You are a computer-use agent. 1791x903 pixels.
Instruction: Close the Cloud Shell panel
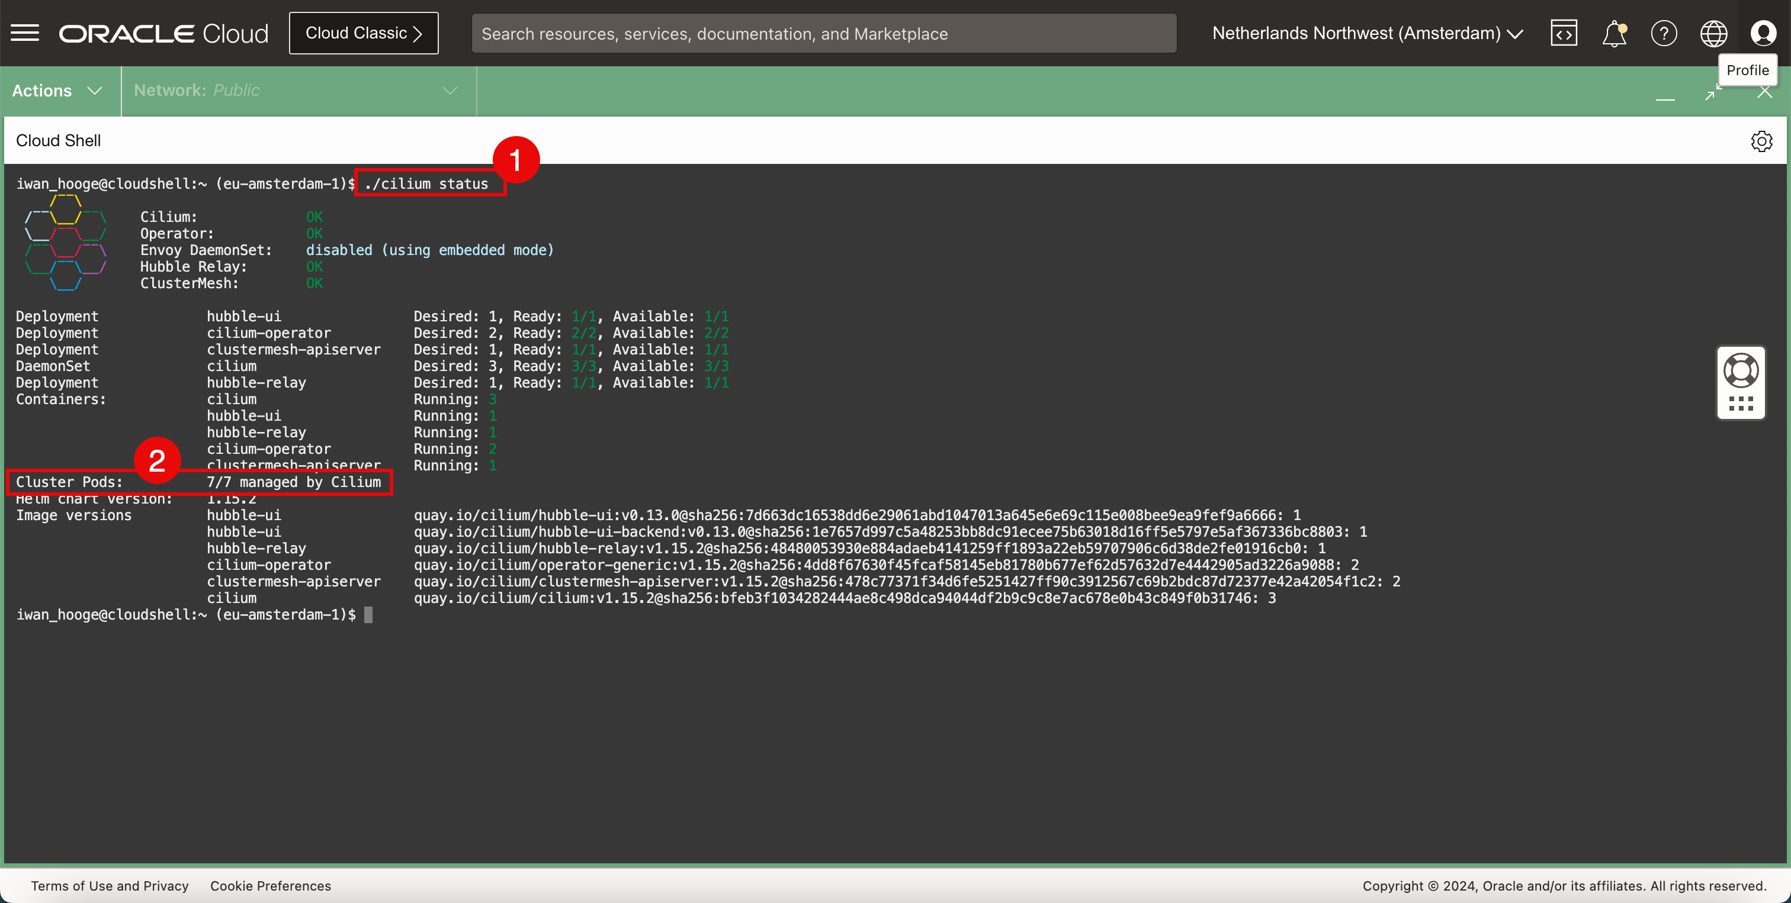pos(1764,92)
